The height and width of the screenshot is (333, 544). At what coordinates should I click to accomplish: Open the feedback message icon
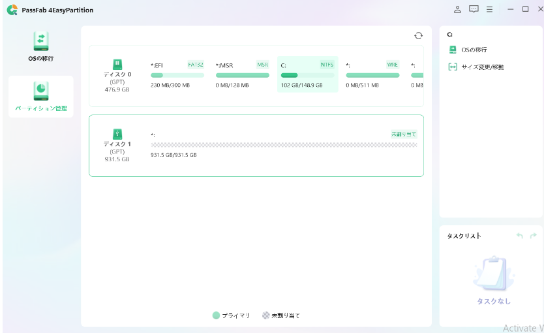[x=474, y=9]
